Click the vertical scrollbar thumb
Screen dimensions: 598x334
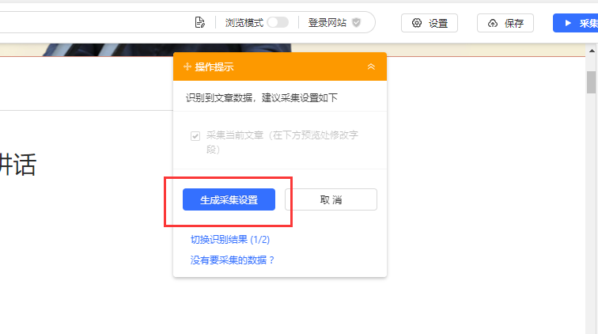[591, 82]
